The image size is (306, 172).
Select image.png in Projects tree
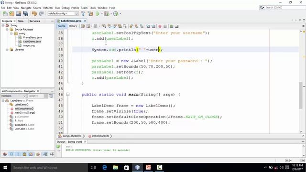tap(29, 46)
